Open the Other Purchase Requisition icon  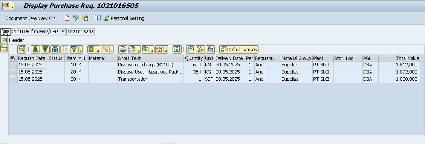tap(85, 18)
